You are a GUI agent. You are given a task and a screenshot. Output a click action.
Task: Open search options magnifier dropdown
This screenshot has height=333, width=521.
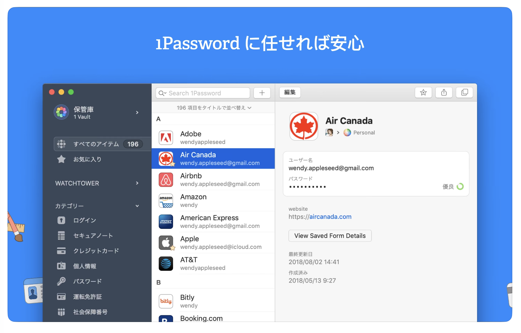pyautogui.click(x=162, y=93)
